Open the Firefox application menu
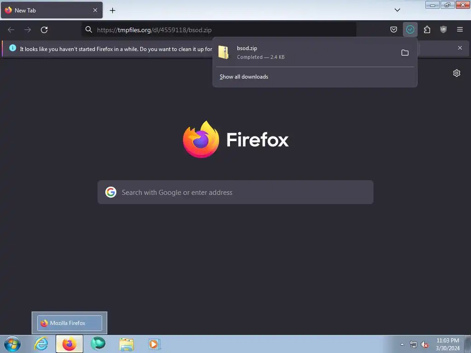Viewport: 471px width, 353px height. (x=460, y=29)
